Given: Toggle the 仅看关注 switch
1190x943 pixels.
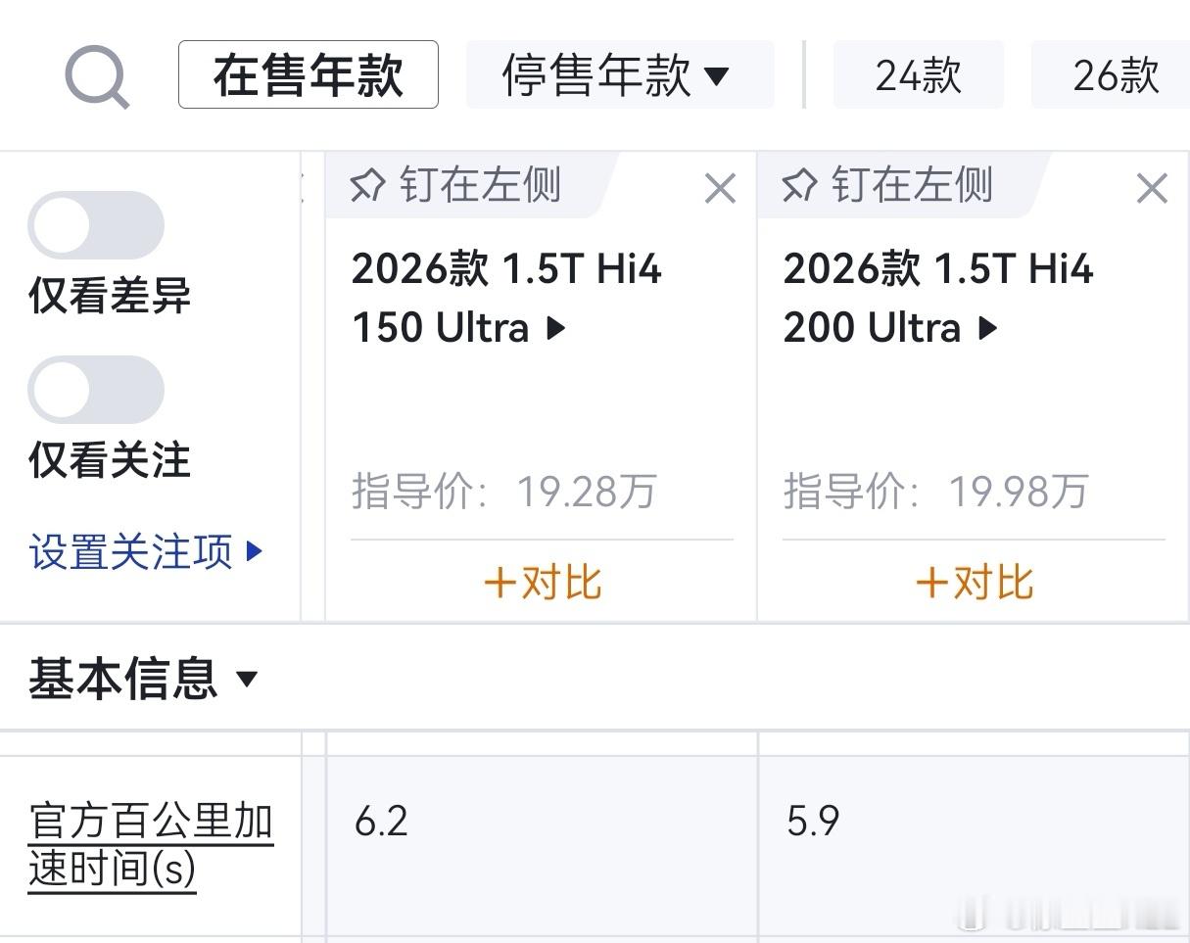Looking at the screenshot, I should (95, 390).
